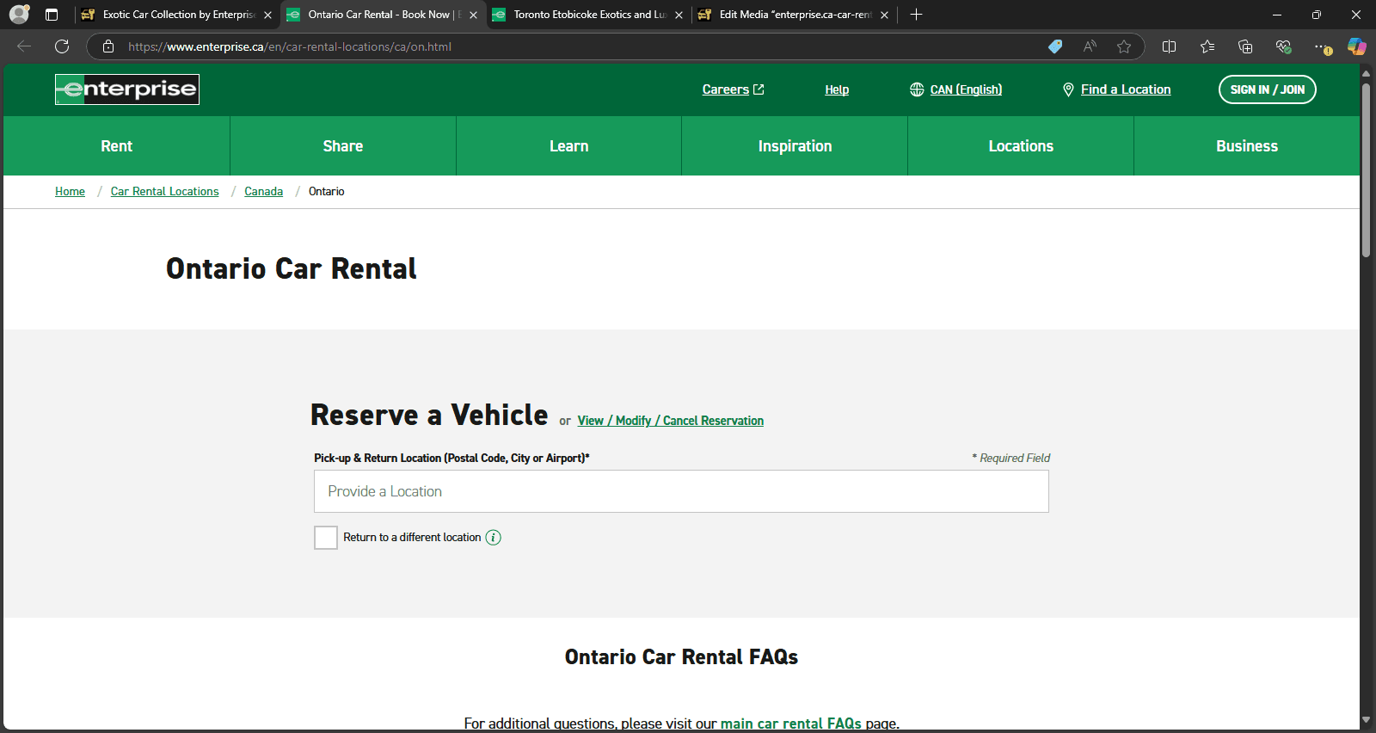Open the browser Collections panel
The width and height of the screenshot is (1376, 733).
tap(1245, 46)
